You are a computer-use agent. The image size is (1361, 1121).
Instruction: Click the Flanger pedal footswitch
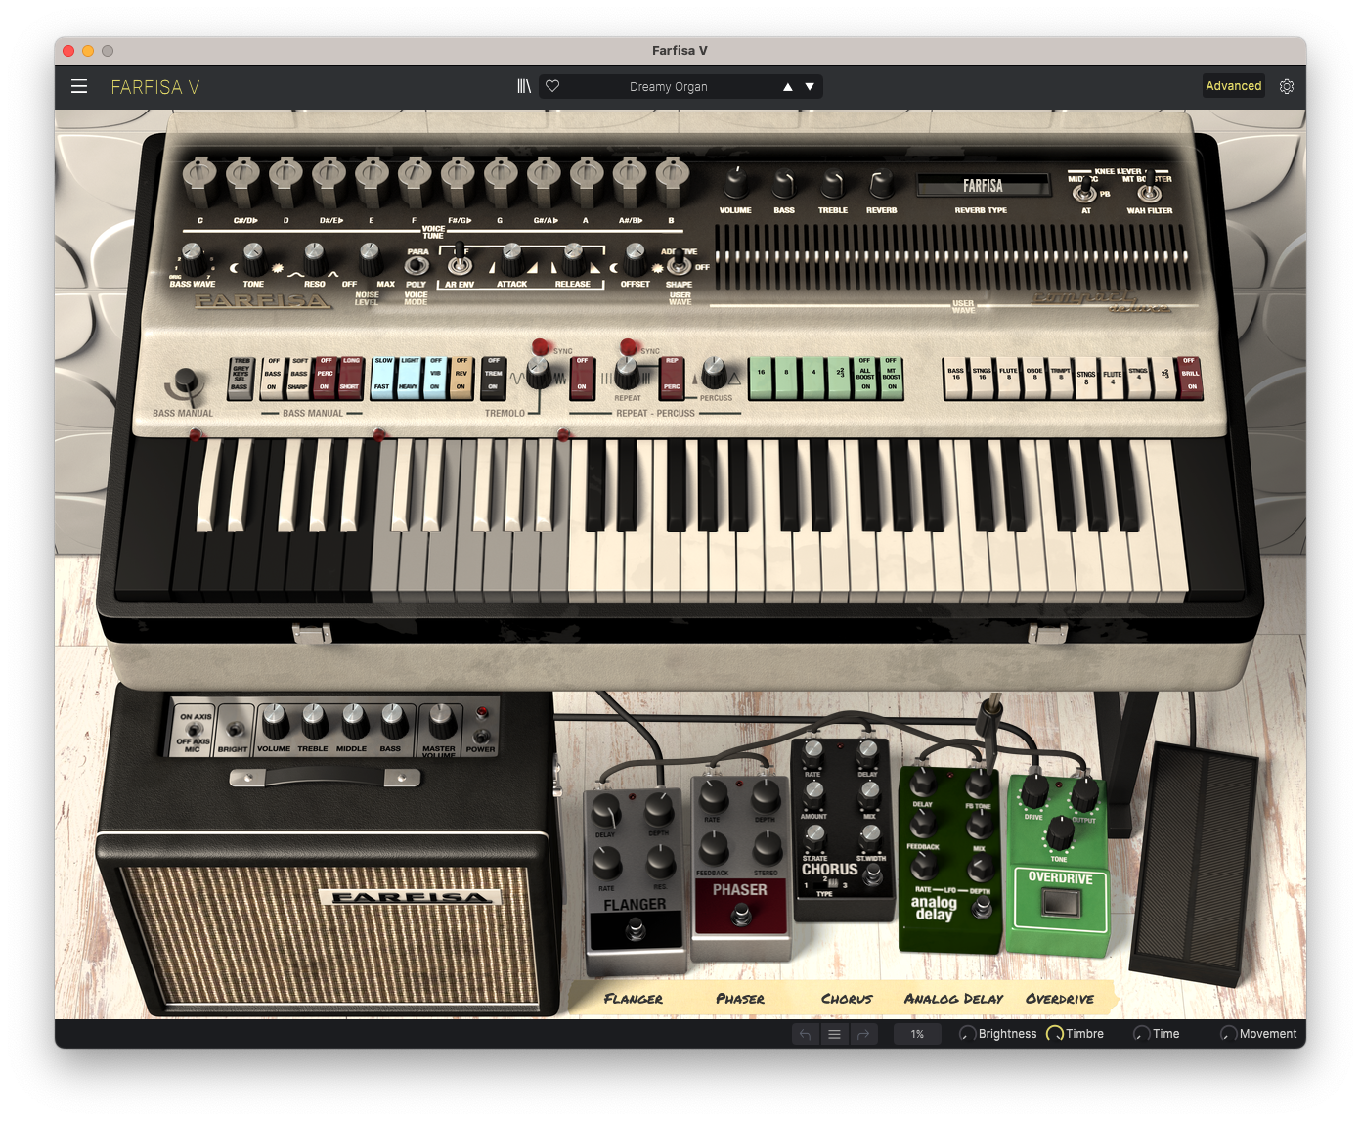point(636,931)
